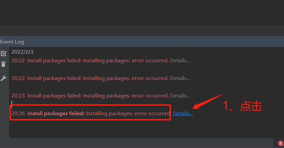Select the 20:23 install failed message

pos(98,96)
